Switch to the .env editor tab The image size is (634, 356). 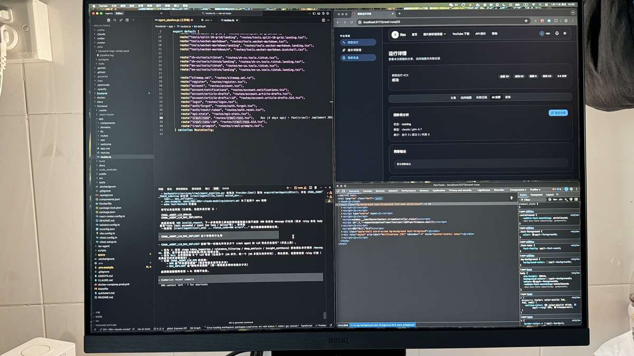(207, 20)
